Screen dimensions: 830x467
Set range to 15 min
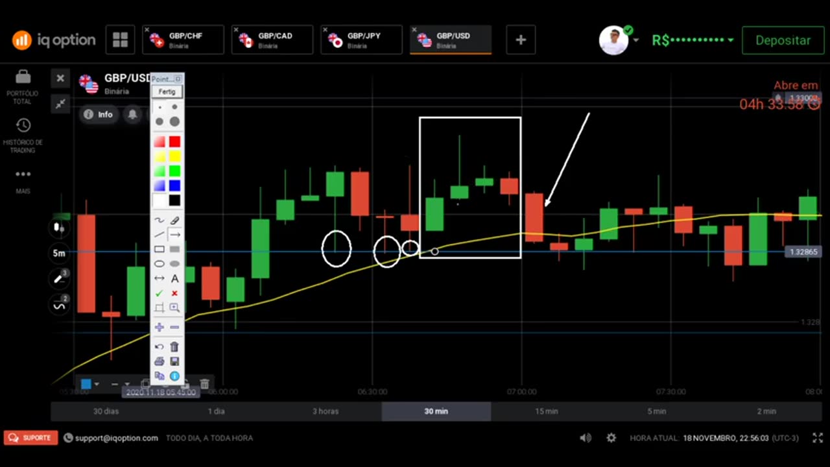click(x=546, y=411)
